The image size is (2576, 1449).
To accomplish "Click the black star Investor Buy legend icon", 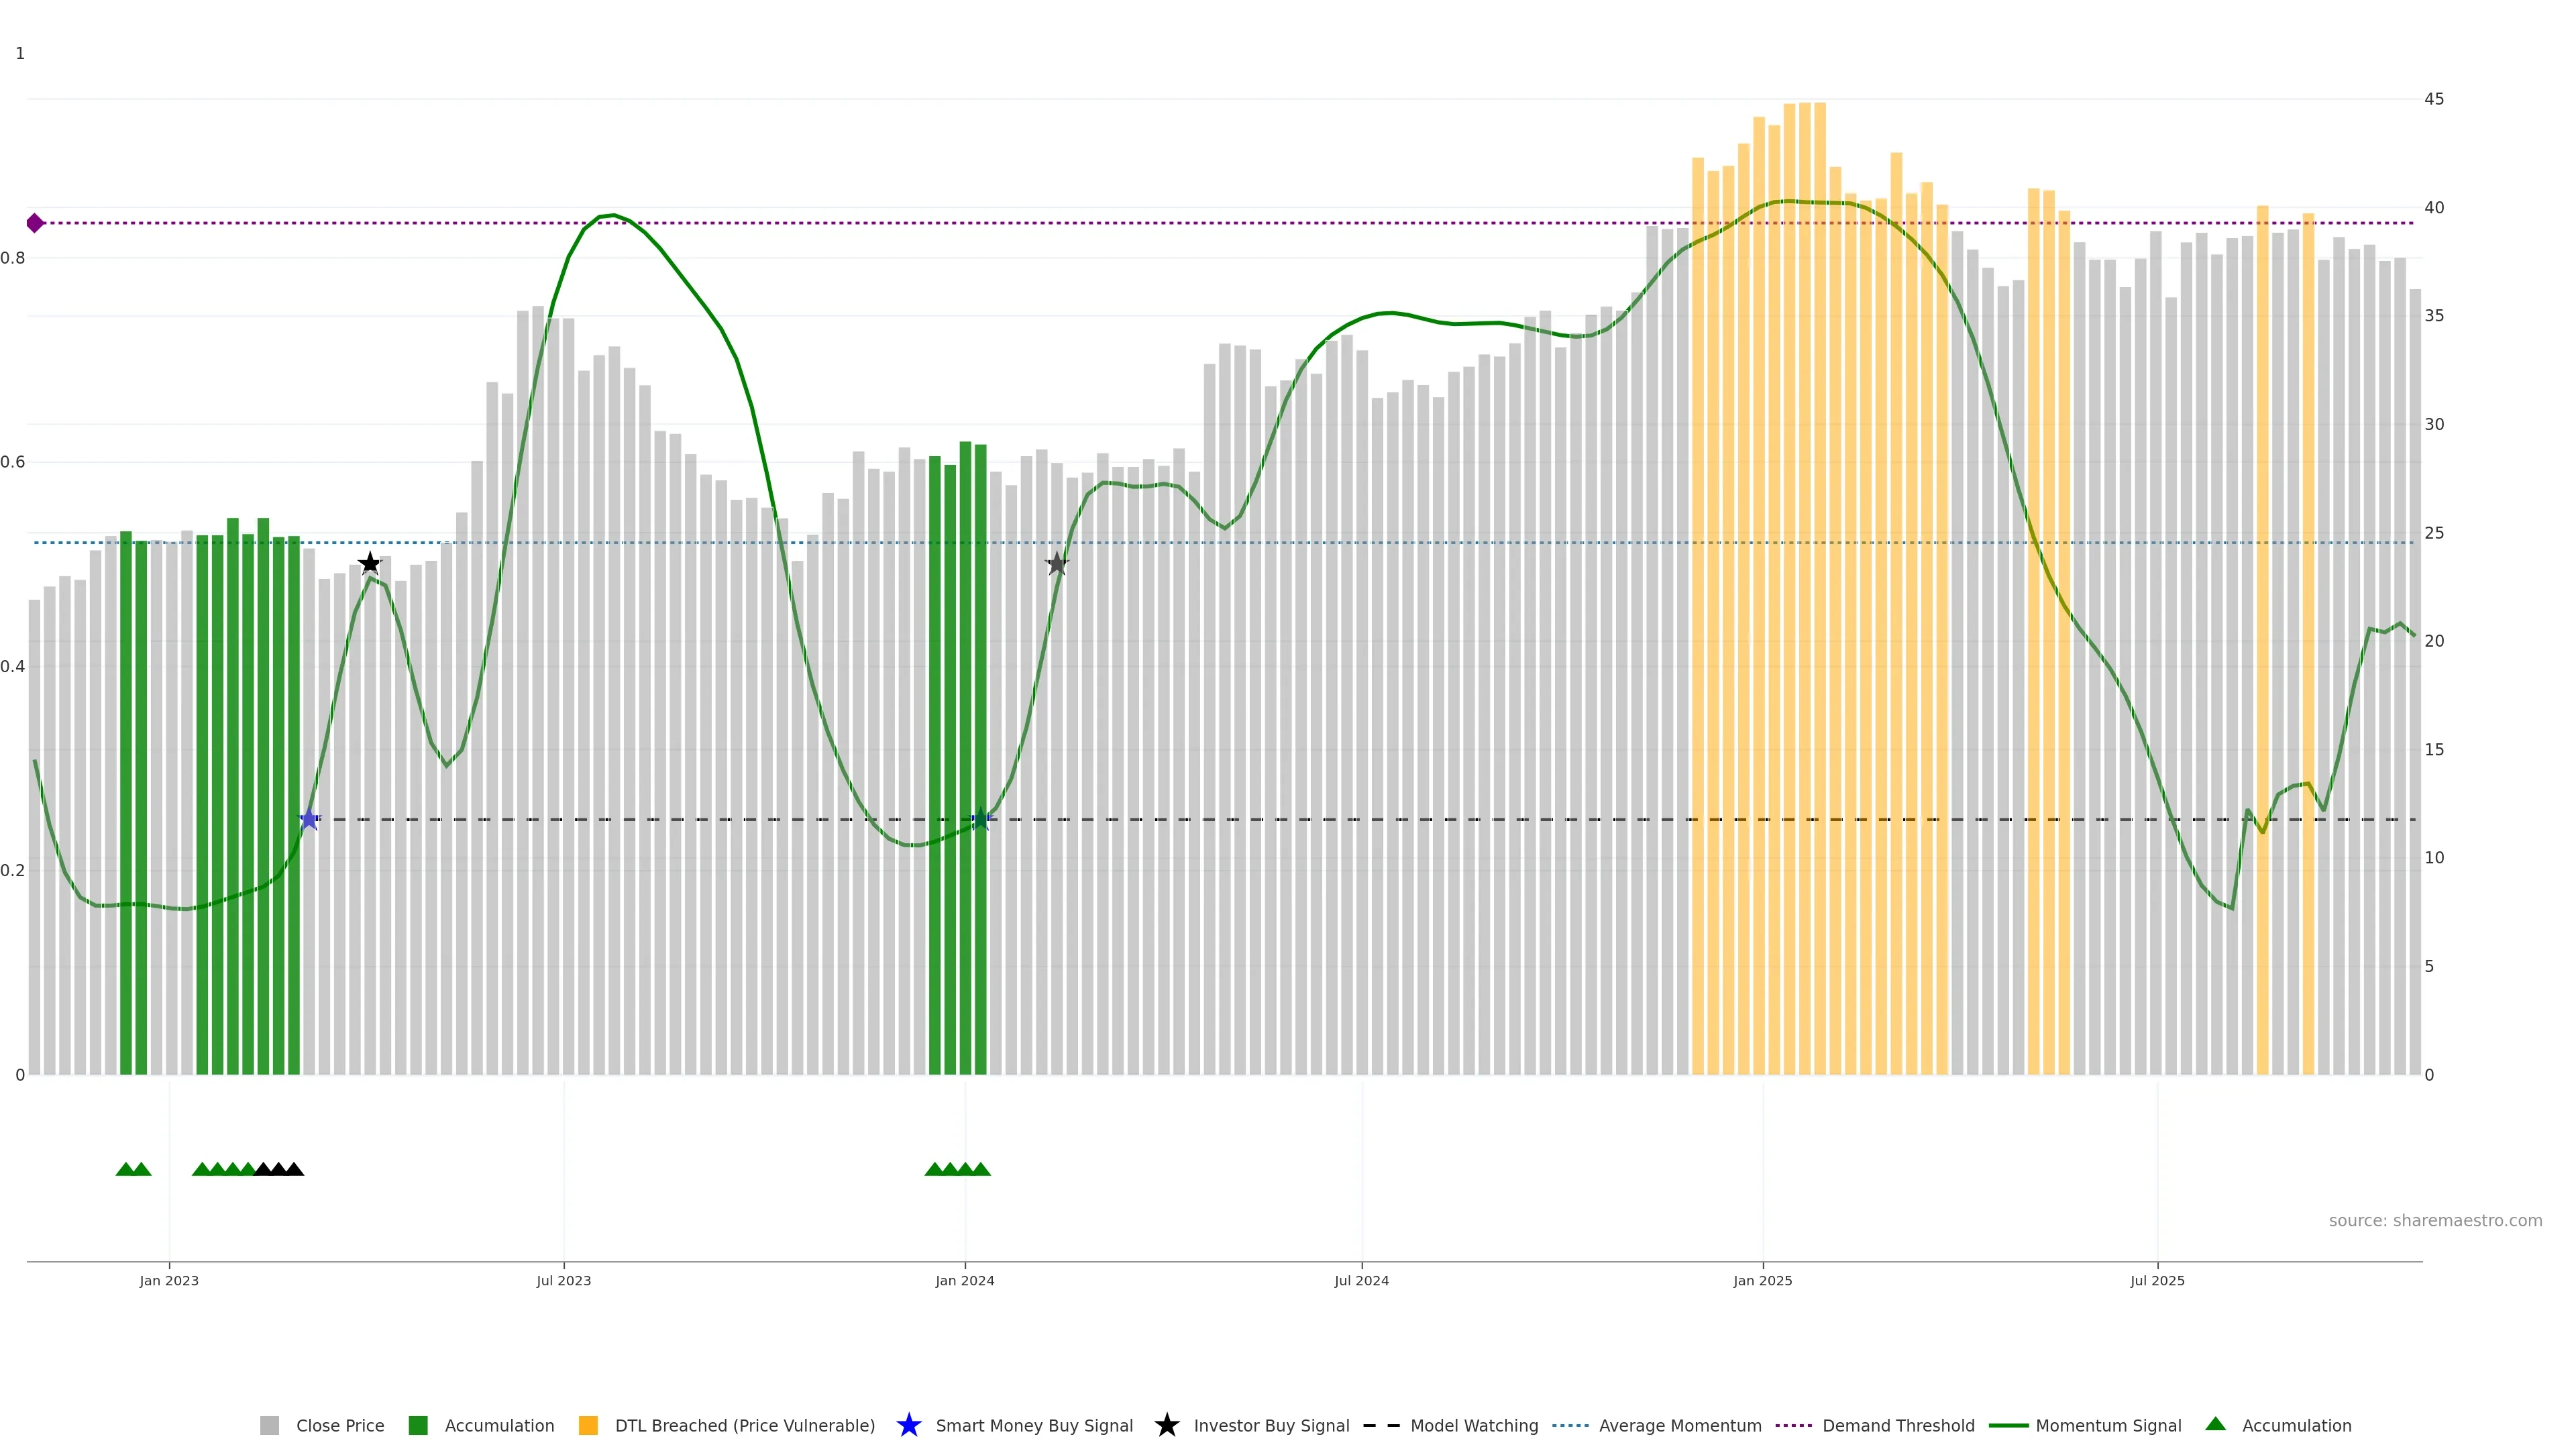I will pyautogui.click(x=1166, y=1425).
